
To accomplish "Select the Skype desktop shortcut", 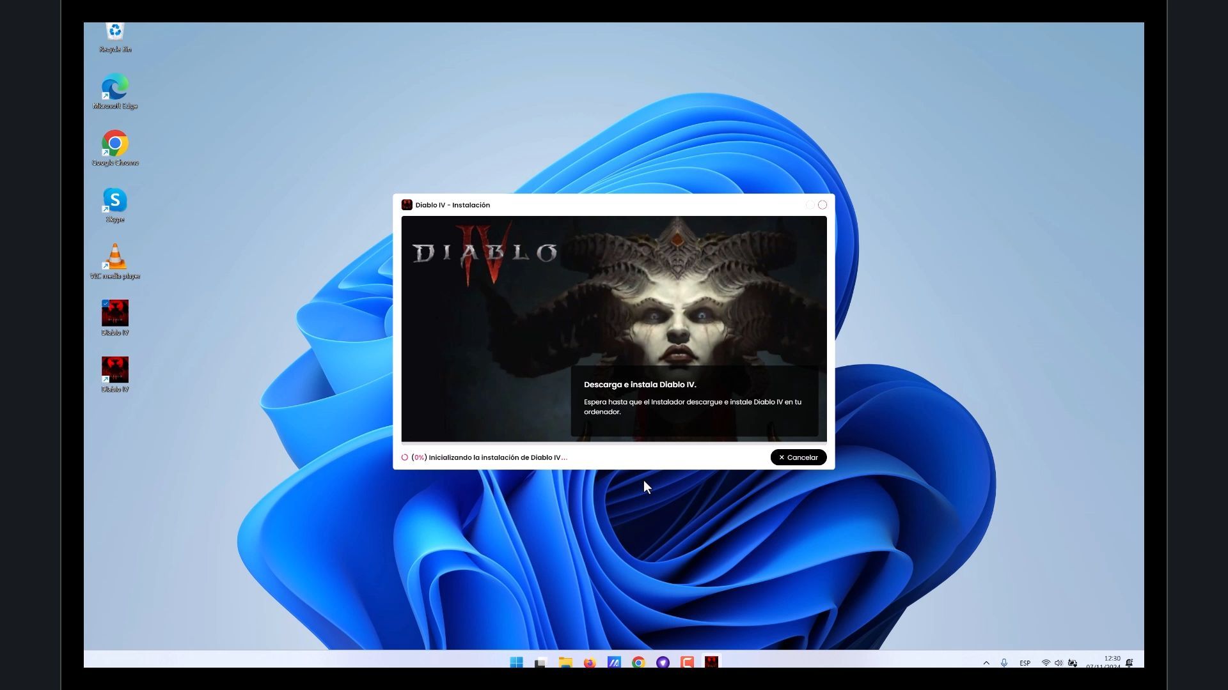I will coord(115,205).
